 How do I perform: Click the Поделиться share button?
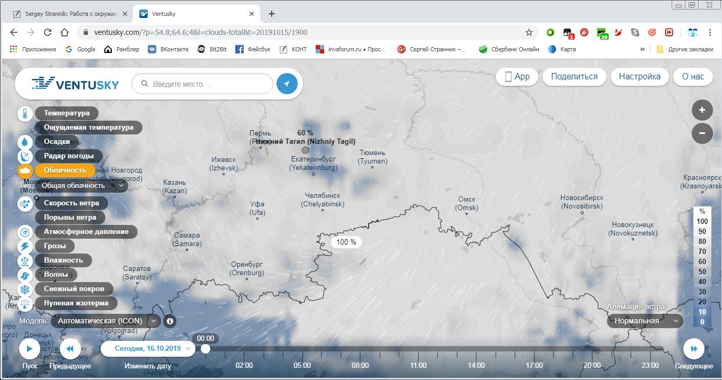(574, 76)
